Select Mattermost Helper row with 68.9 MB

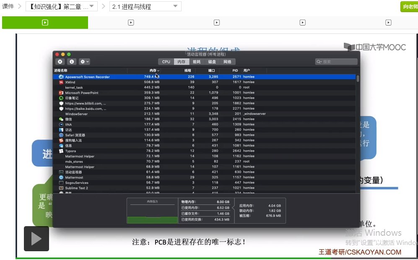click(x=205, y=167)
